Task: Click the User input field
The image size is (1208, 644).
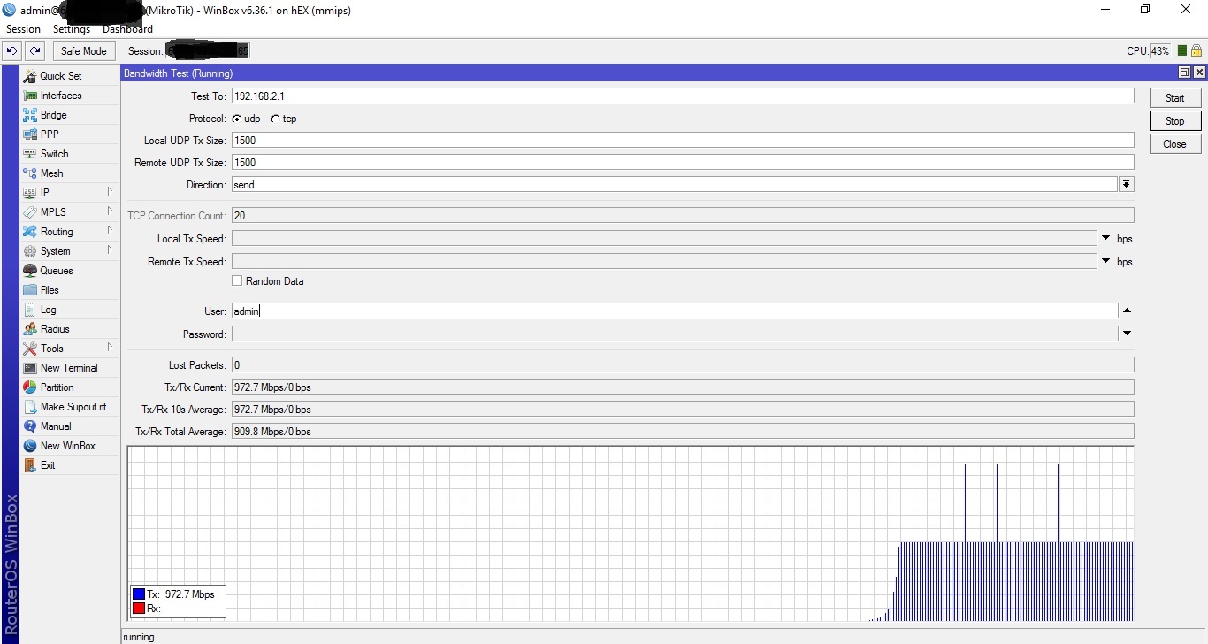Action: (x=675, y=311)
